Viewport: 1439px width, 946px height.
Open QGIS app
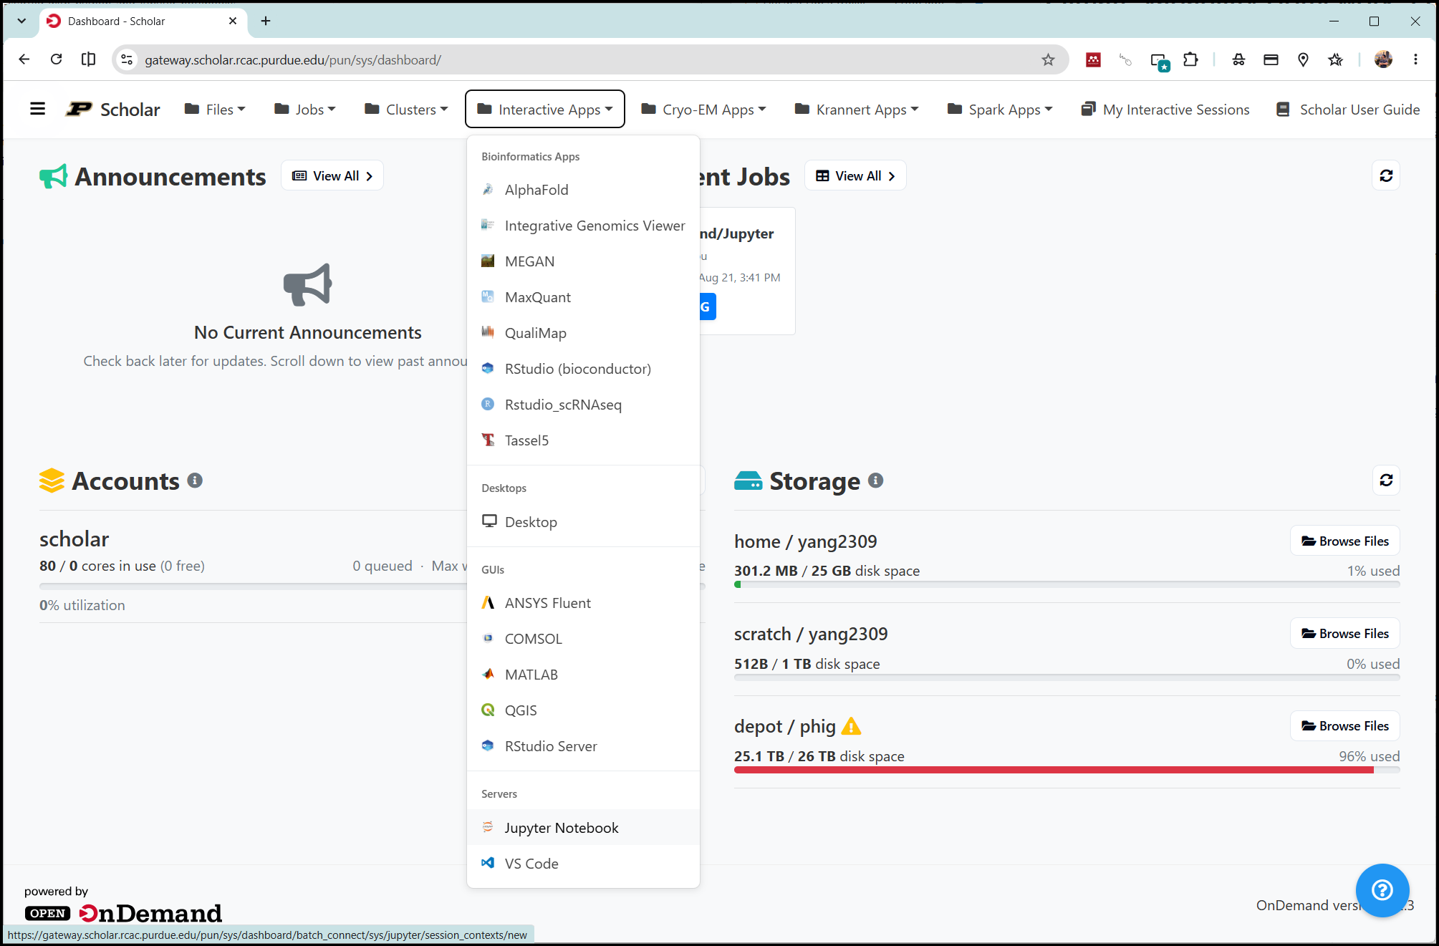pyautogui.click(x=583, y=710)
